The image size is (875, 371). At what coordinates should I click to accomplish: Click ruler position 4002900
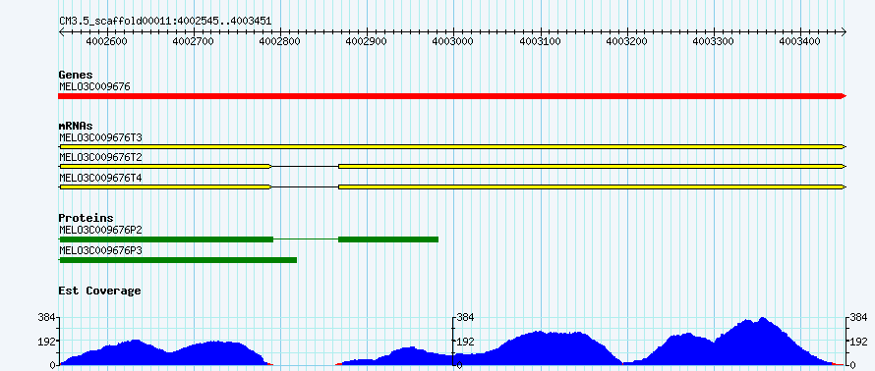[x=367, y=42]
